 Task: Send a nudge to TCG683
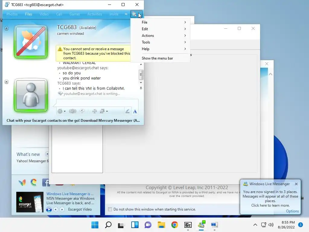[72, 111]
